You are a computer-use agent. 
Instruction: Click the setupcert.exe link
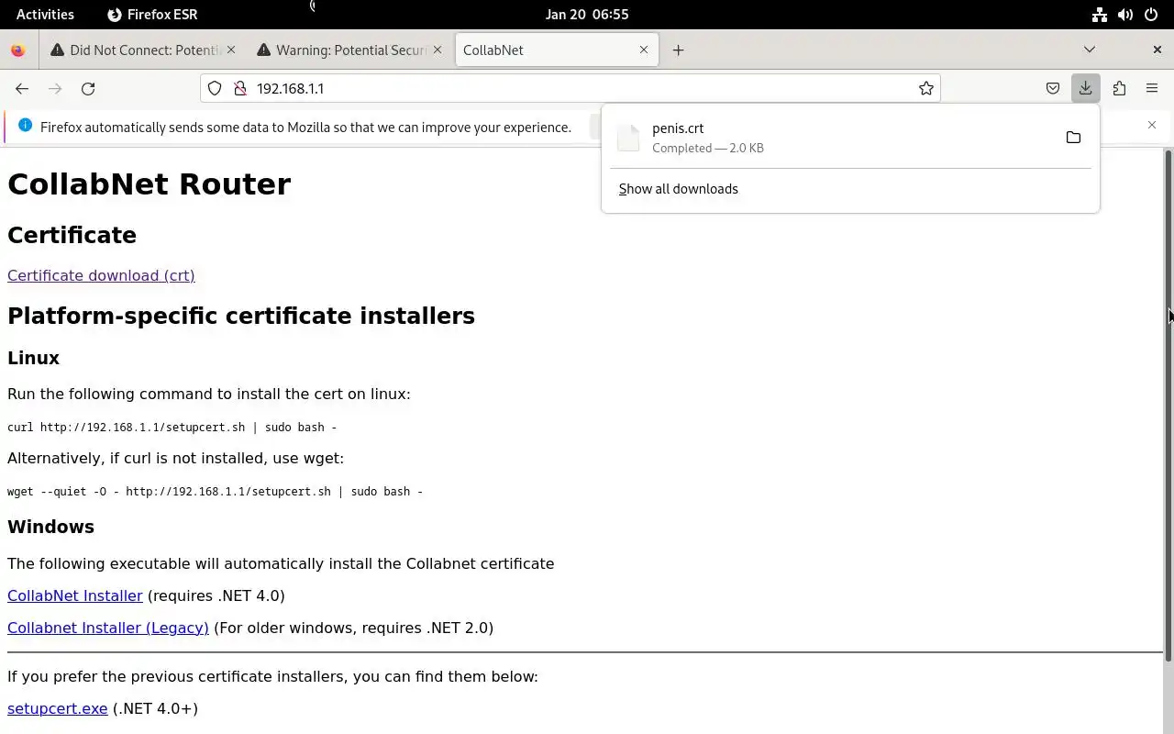(x=58, y=708)
